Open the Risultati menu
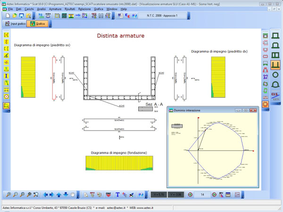The width and height of the screenshot is (283, 212). (x=70, y=9)
